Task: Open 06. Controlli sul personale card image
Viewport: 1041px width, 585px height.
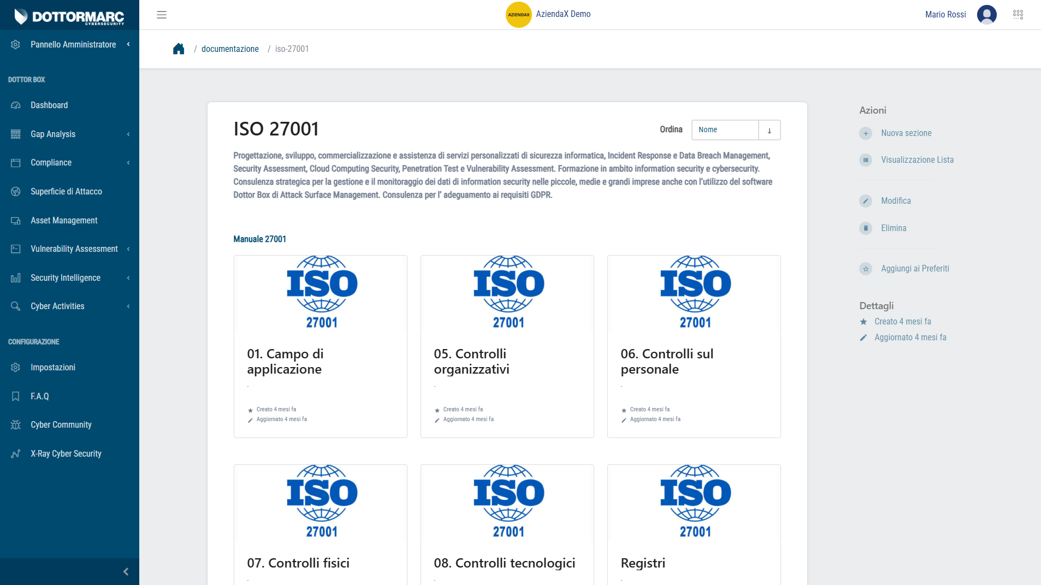Action: point(694,294)
